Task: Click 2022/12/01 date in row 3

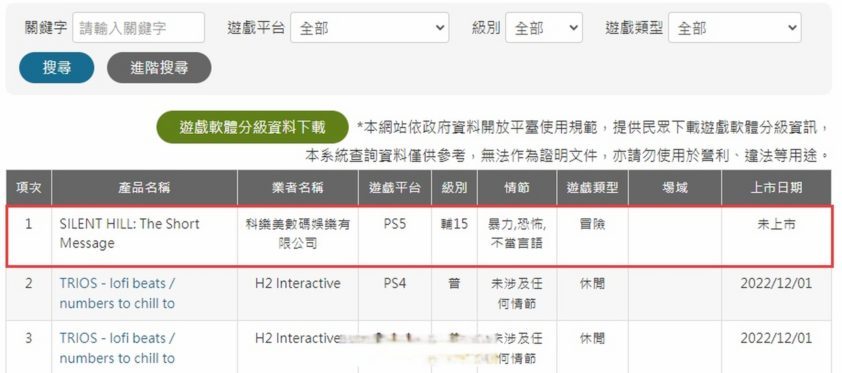Action: click(776, 338)
